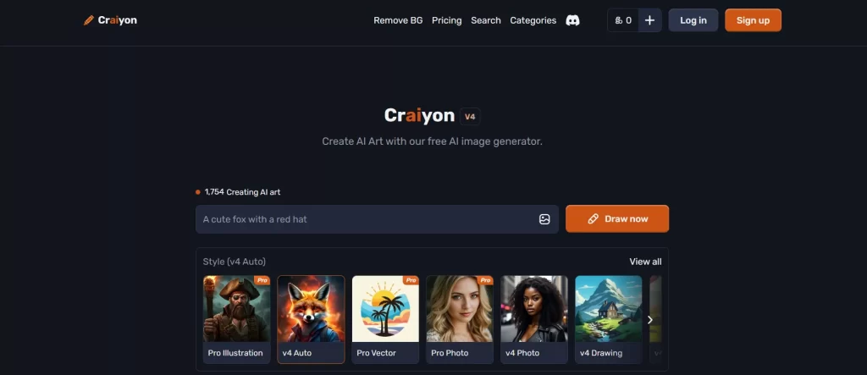
Task: Click the image upload icon in prompt field
Action: 544,219
